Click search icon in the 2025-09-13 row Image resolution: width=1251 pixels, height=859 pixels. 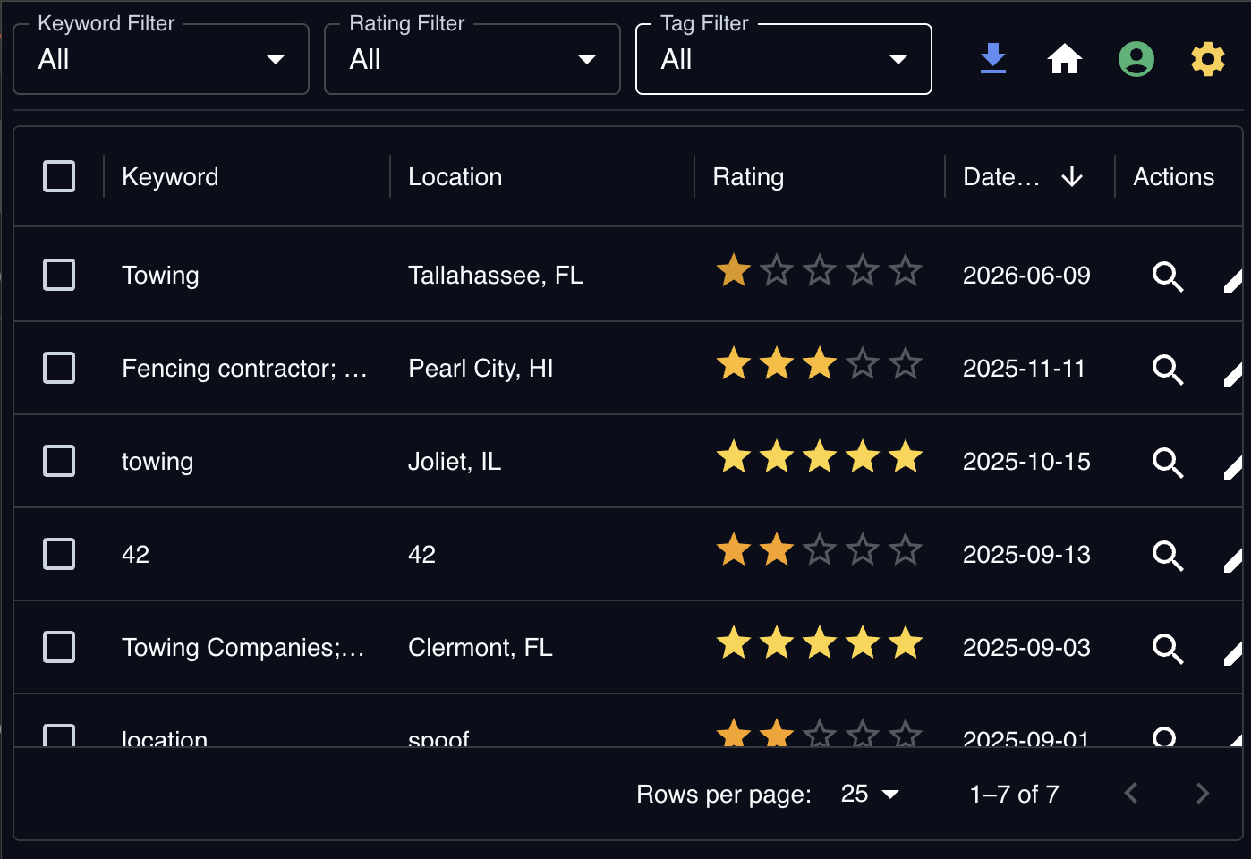1168,556
